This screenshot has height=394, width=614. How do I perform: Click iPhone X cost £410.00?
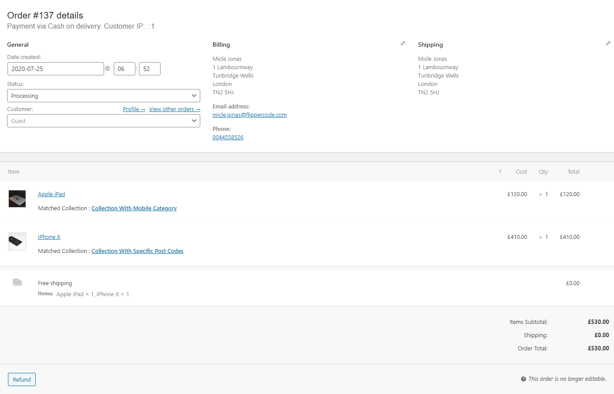coord(517,237)
